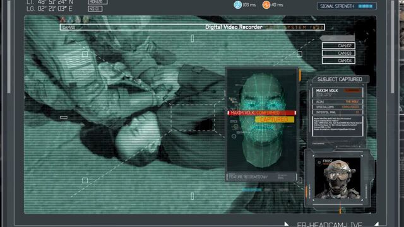
Task: Click the CAM/01 label in recorder bar
Action: tap(69, 27)
